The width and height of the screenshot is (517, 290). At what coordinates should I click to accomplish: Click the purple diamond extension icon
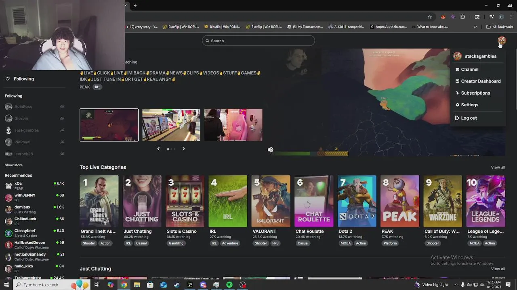[x=453, y=17]
